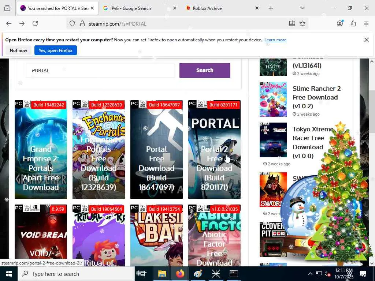The height and width of the screenshot is (281, 375).
Task: Show hidden system tray icons
Action: [310, 274]
